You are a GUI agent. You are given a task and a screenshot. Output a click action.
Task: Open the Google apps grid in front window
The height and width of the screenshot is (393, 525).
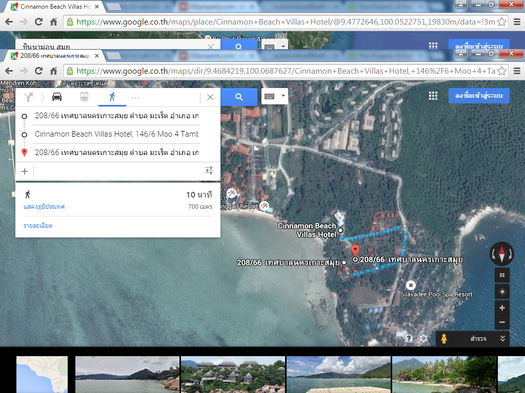[433, 96]
